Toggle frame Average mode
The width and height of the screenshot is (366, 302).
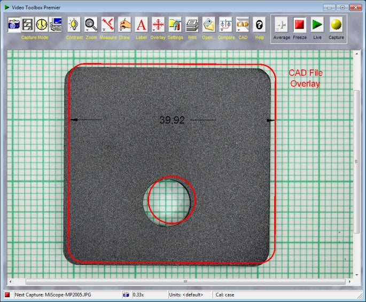point(281,25)
